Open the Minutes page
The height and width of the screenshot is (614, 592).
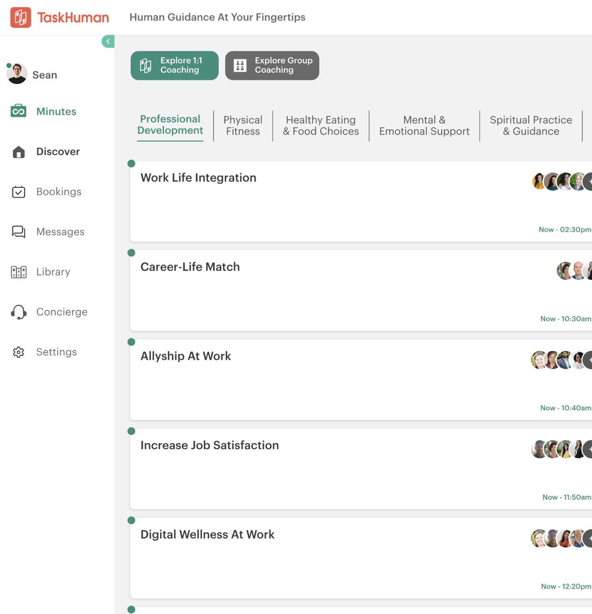56,111
